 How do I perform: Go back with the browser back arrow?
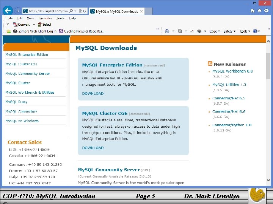click(8, 11)
